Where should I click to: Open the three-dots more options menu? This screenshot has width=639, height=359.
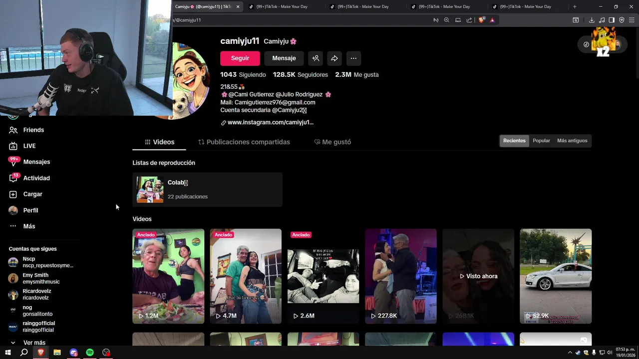pyautogui.click(x=353, y=58)
